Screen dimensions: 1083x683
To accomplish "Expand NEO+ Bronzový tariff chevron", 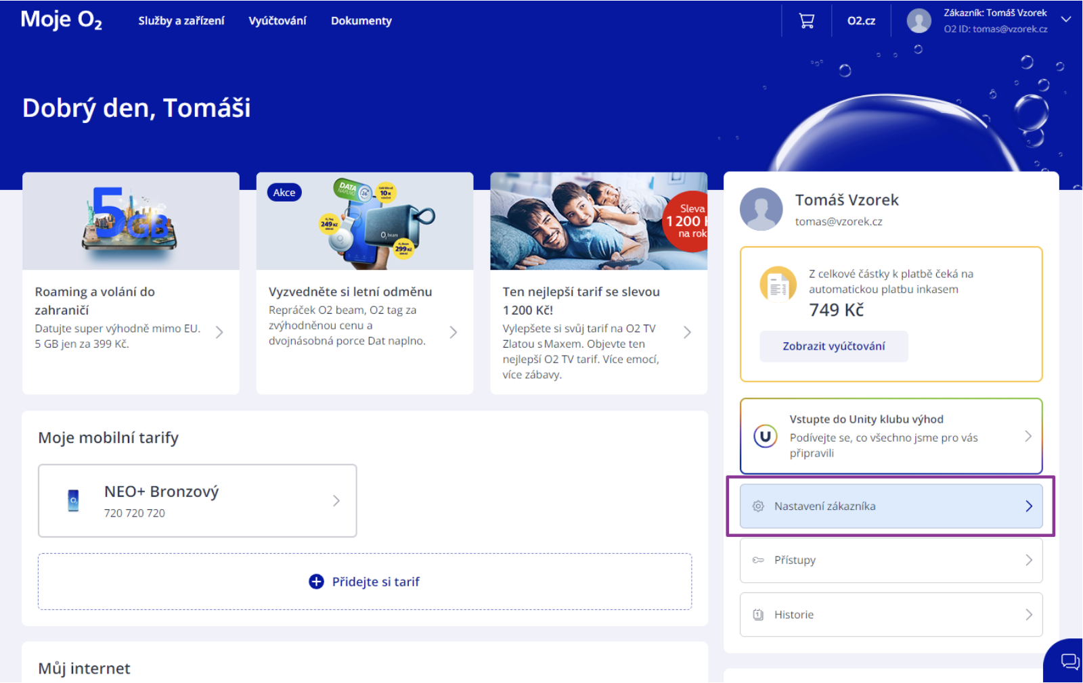I will click(x=336, y=500).
